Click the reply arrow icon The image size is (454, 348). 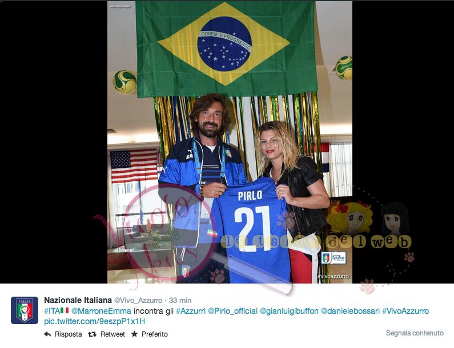click(47, 334)
